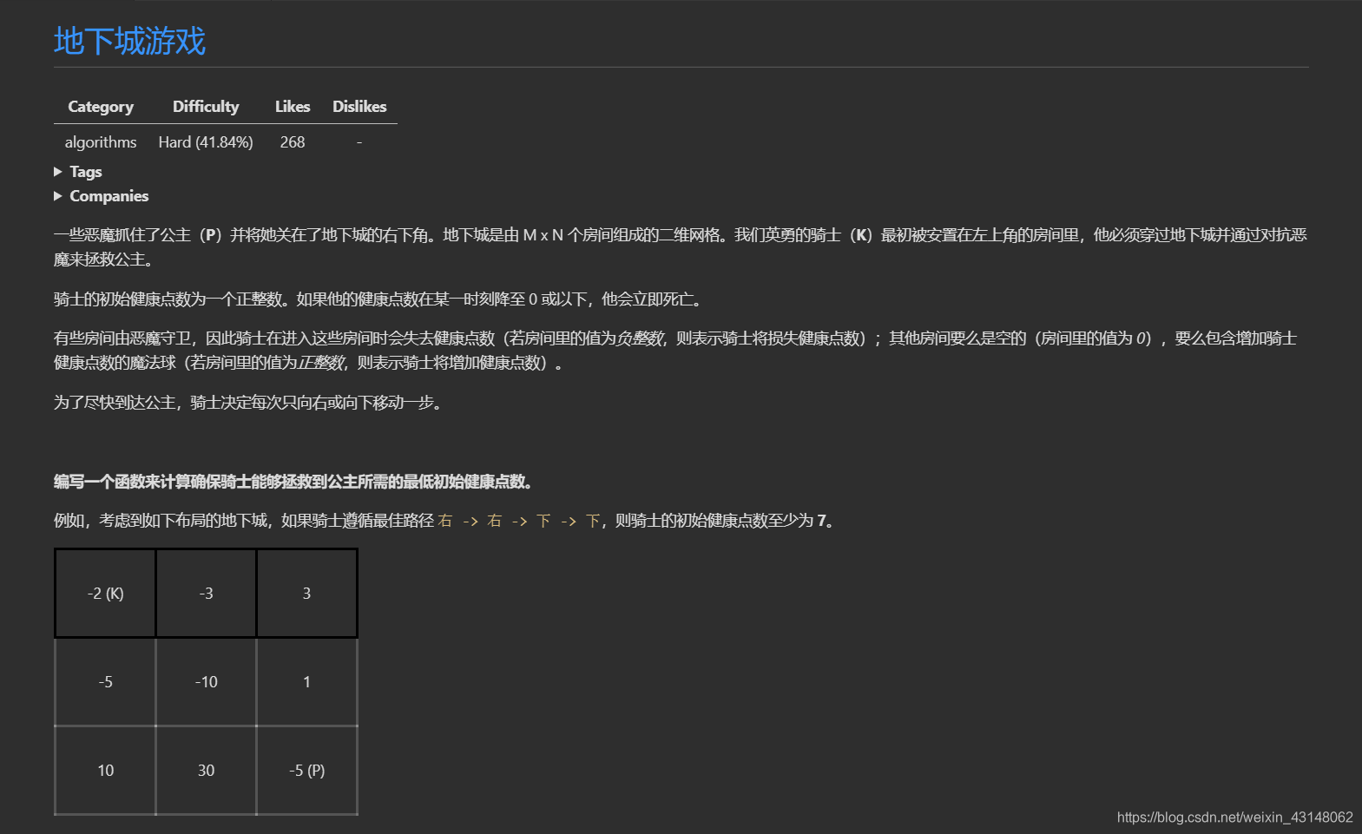
Task: Click the Category column header
Action: [x=101, y=107]
